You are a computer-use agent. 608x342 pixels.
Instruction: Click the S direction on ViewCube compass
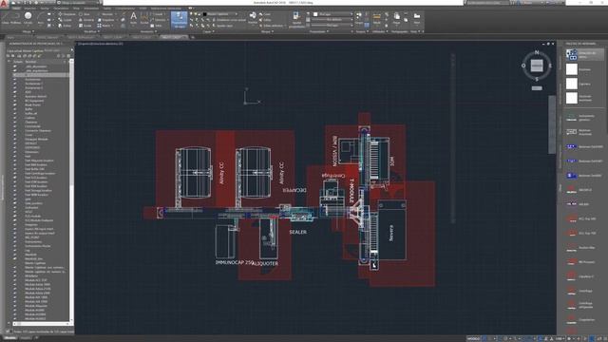pos(537,79)
